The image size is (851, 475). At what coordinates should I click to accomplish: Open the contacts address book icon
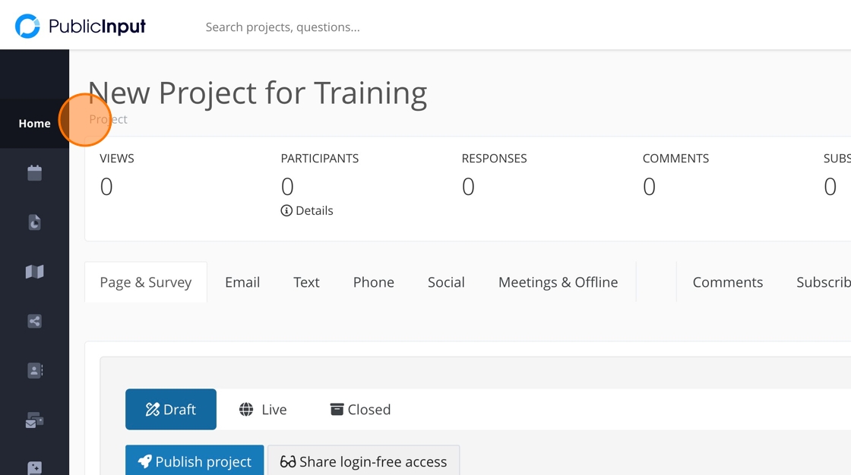[34, 370]
